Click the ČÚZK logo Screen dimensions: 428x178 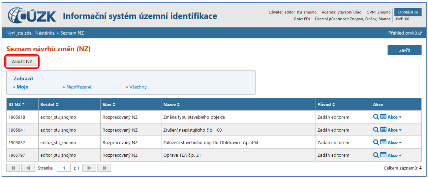point(32,16)
